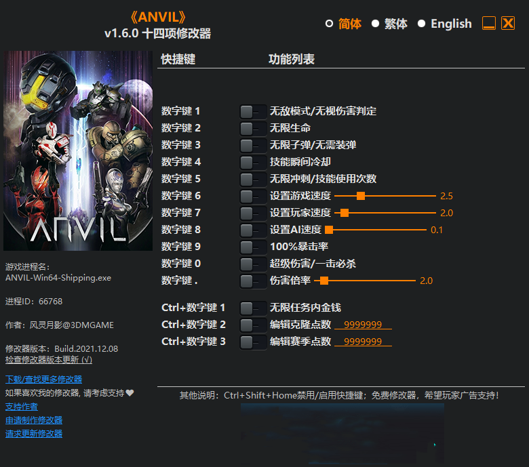
Task: Open 下载/查找更多修改器 link
Action: click(43, 380)
